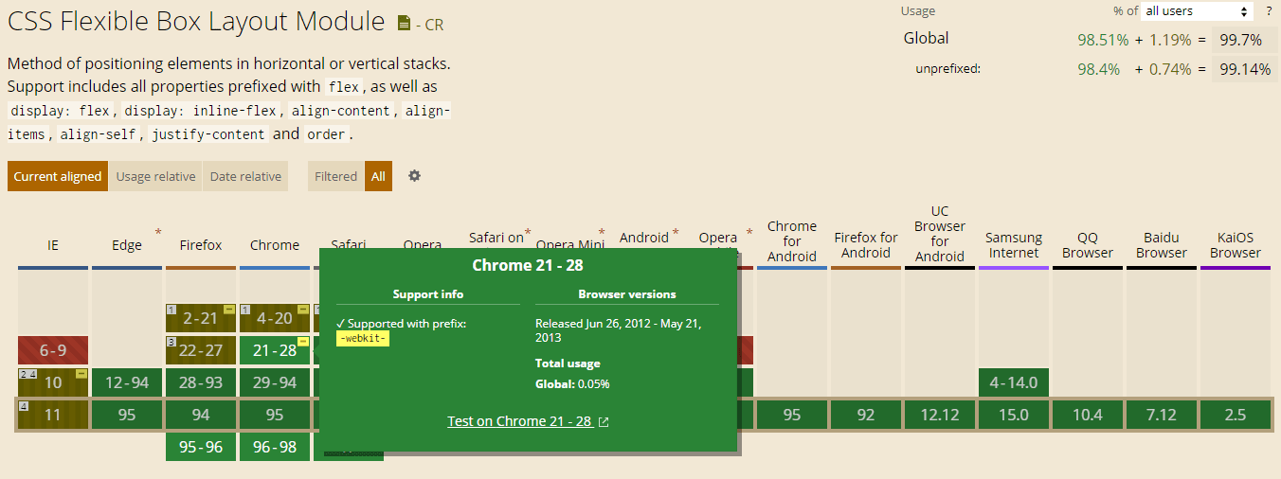Image resolution: width=1281 pixels, height=479 pixels.
Task: Open the CR specification document icon
Action: coord(405,24)
